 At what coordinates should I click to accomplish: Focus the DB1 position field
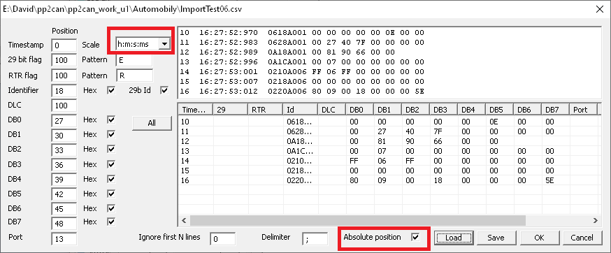[64, 136]
